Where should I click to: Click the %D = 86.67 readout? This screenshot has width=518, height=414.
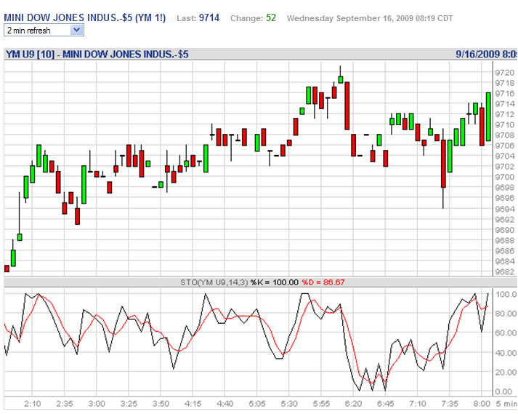pyautogui.click(x=323, y=282)
